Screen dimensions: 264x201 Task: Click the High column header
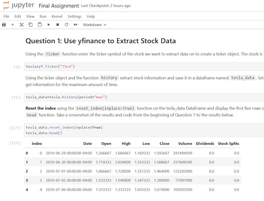point(126,144)
